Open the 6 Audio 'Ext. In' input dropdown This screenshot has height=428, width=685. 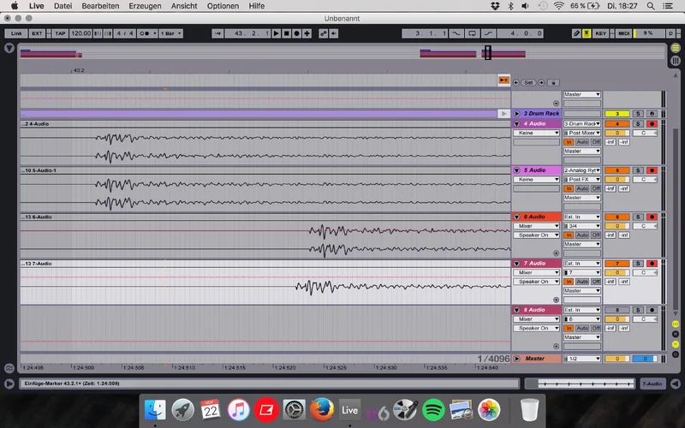click(x=582, y=217)
